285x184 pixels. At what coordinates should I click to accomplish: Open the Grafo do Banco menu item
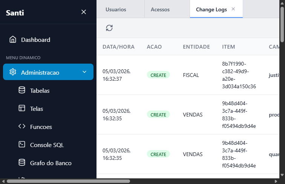click(48, 163)
